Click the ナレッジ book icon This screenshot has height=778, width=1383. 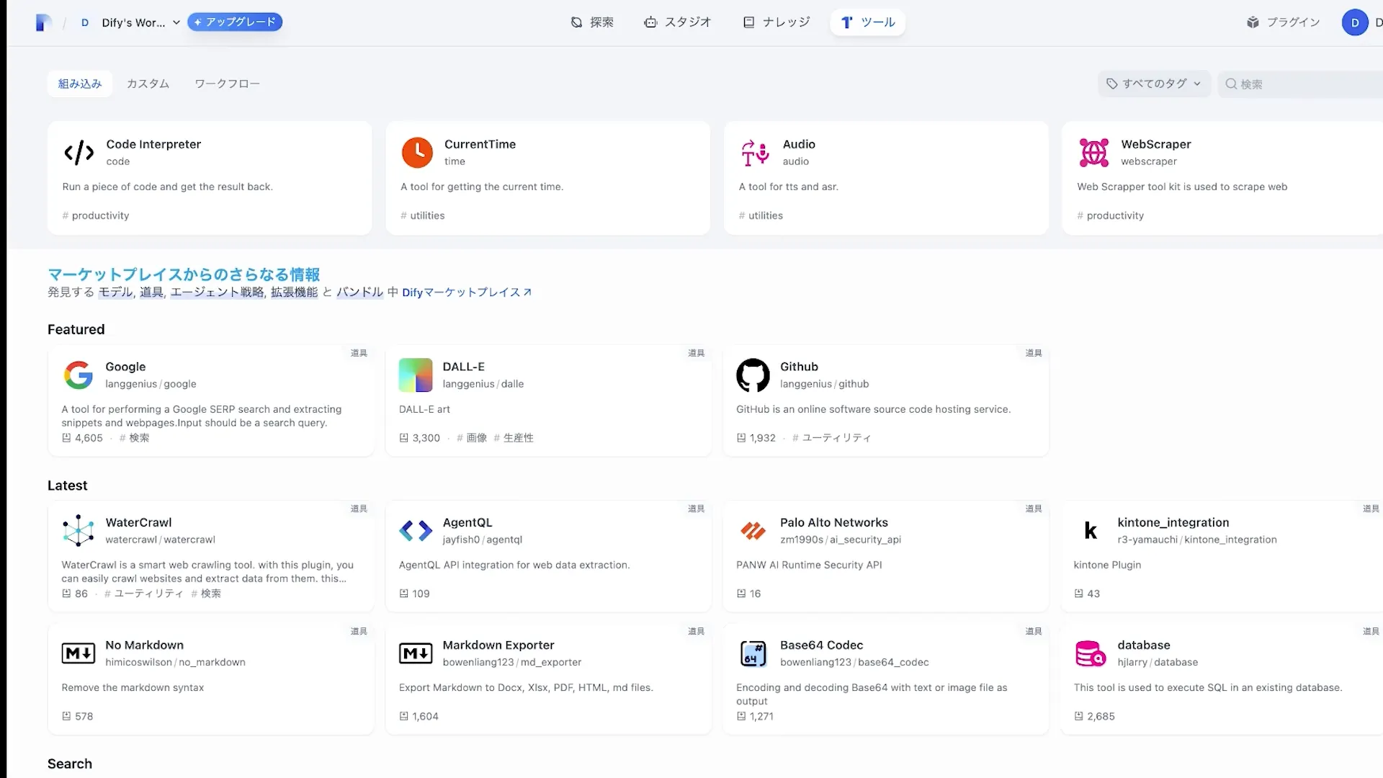coord(749,22)
